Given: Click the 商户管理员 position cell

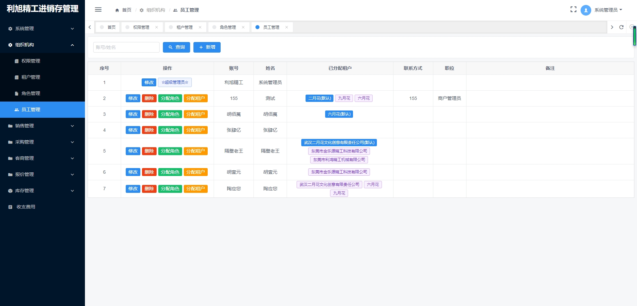Looking at the screenshot, I should 450,98.
